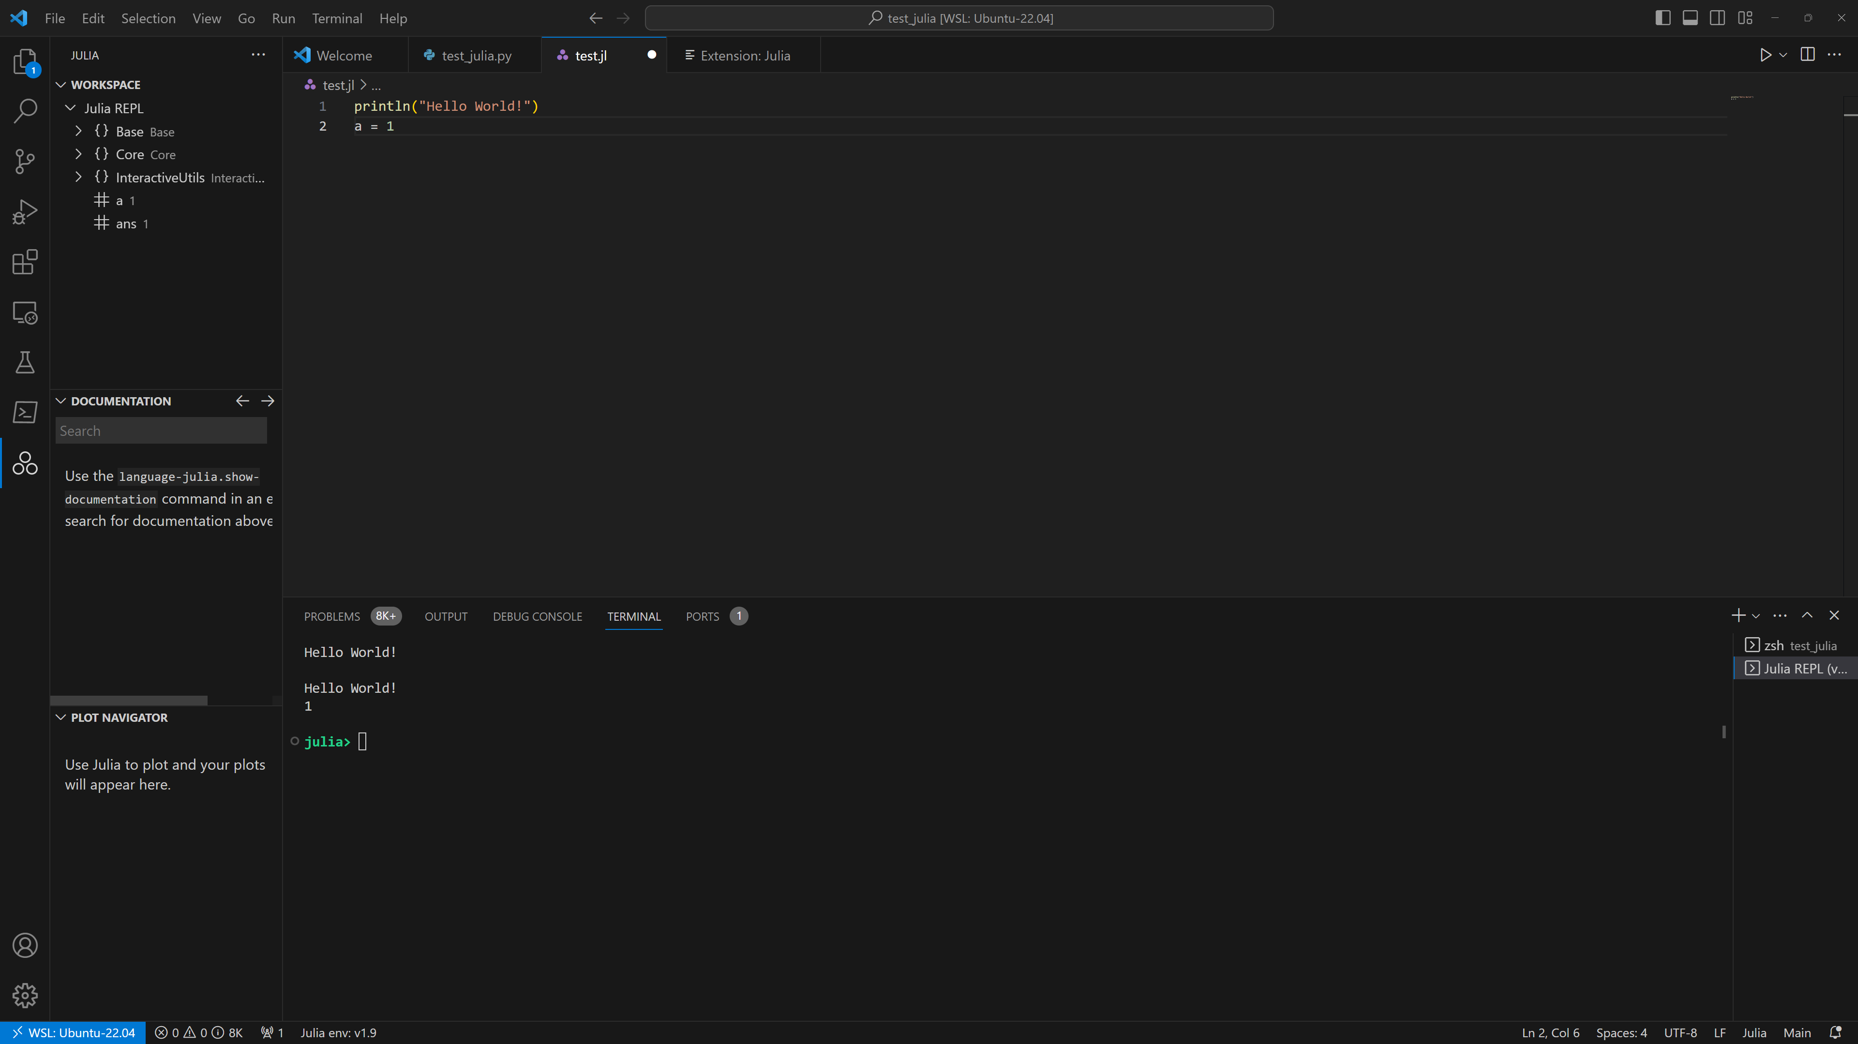Click WSL: Ubuntu-22.04 remote indicator
Screen dimensions: 1858x1044
tap(73, 1032)
